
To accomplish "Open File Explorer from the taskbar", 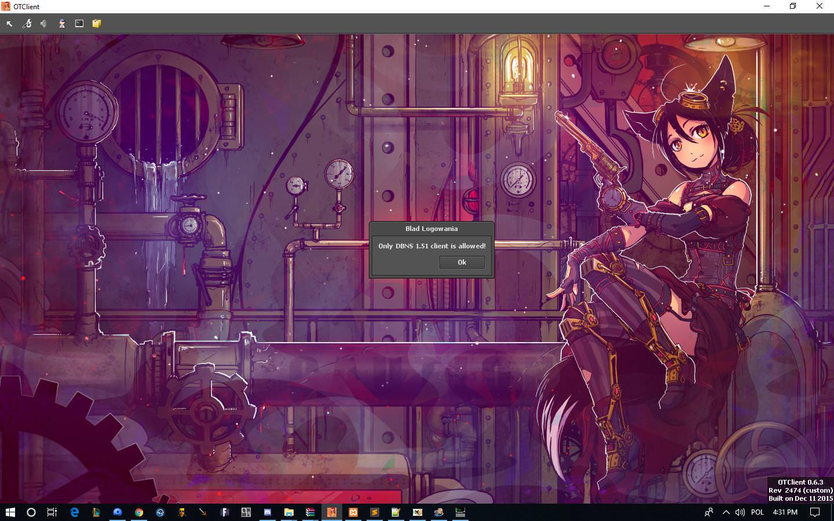I will 289,512.
